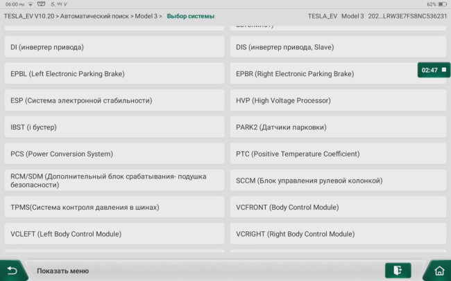Tap the green exit door icon
This screenshot has height=281, width=451.
coord(398,271)
